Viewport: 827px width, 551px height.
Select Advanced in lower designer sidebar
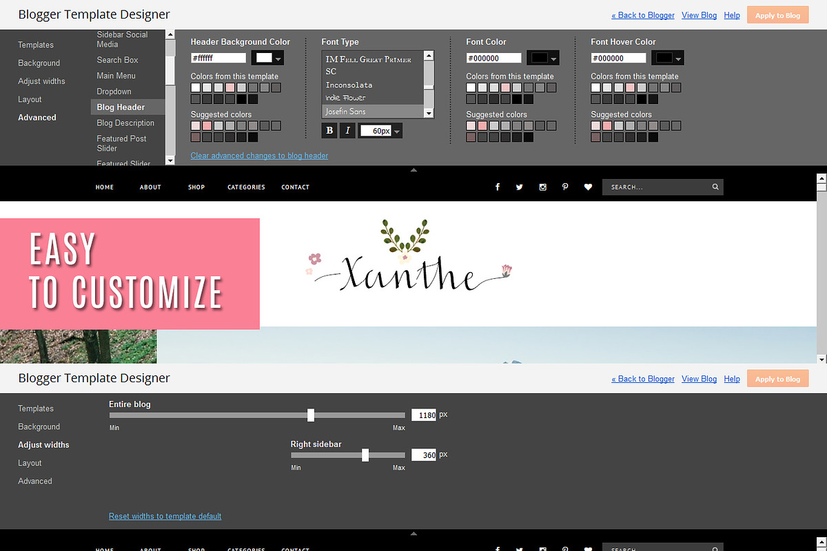(x=35, y=481)
